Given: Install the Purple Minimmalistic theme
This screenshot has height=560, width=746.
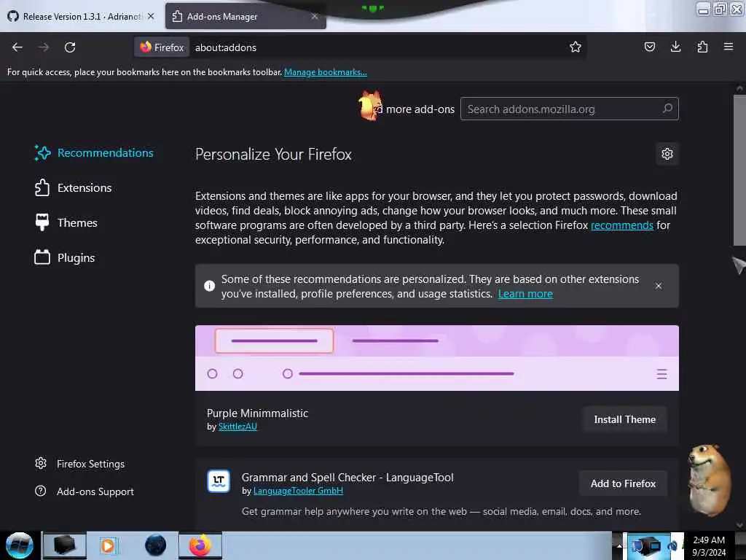Looking at the screenshot, I should point(624,419).
